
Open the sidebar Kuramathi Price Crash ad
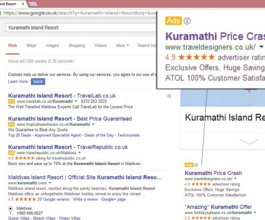[x=213, y=173]
